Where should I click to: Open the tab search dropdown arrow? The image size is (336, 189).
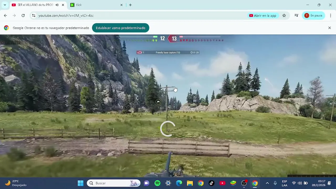pos(5,5)
